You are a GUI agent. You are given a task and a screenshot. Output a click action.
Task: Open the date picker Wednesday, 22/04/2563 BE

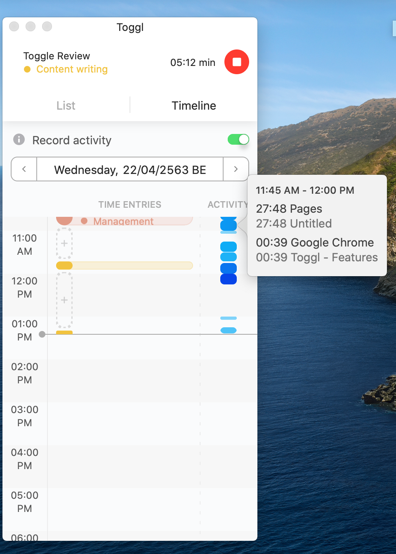pos(130,169)
